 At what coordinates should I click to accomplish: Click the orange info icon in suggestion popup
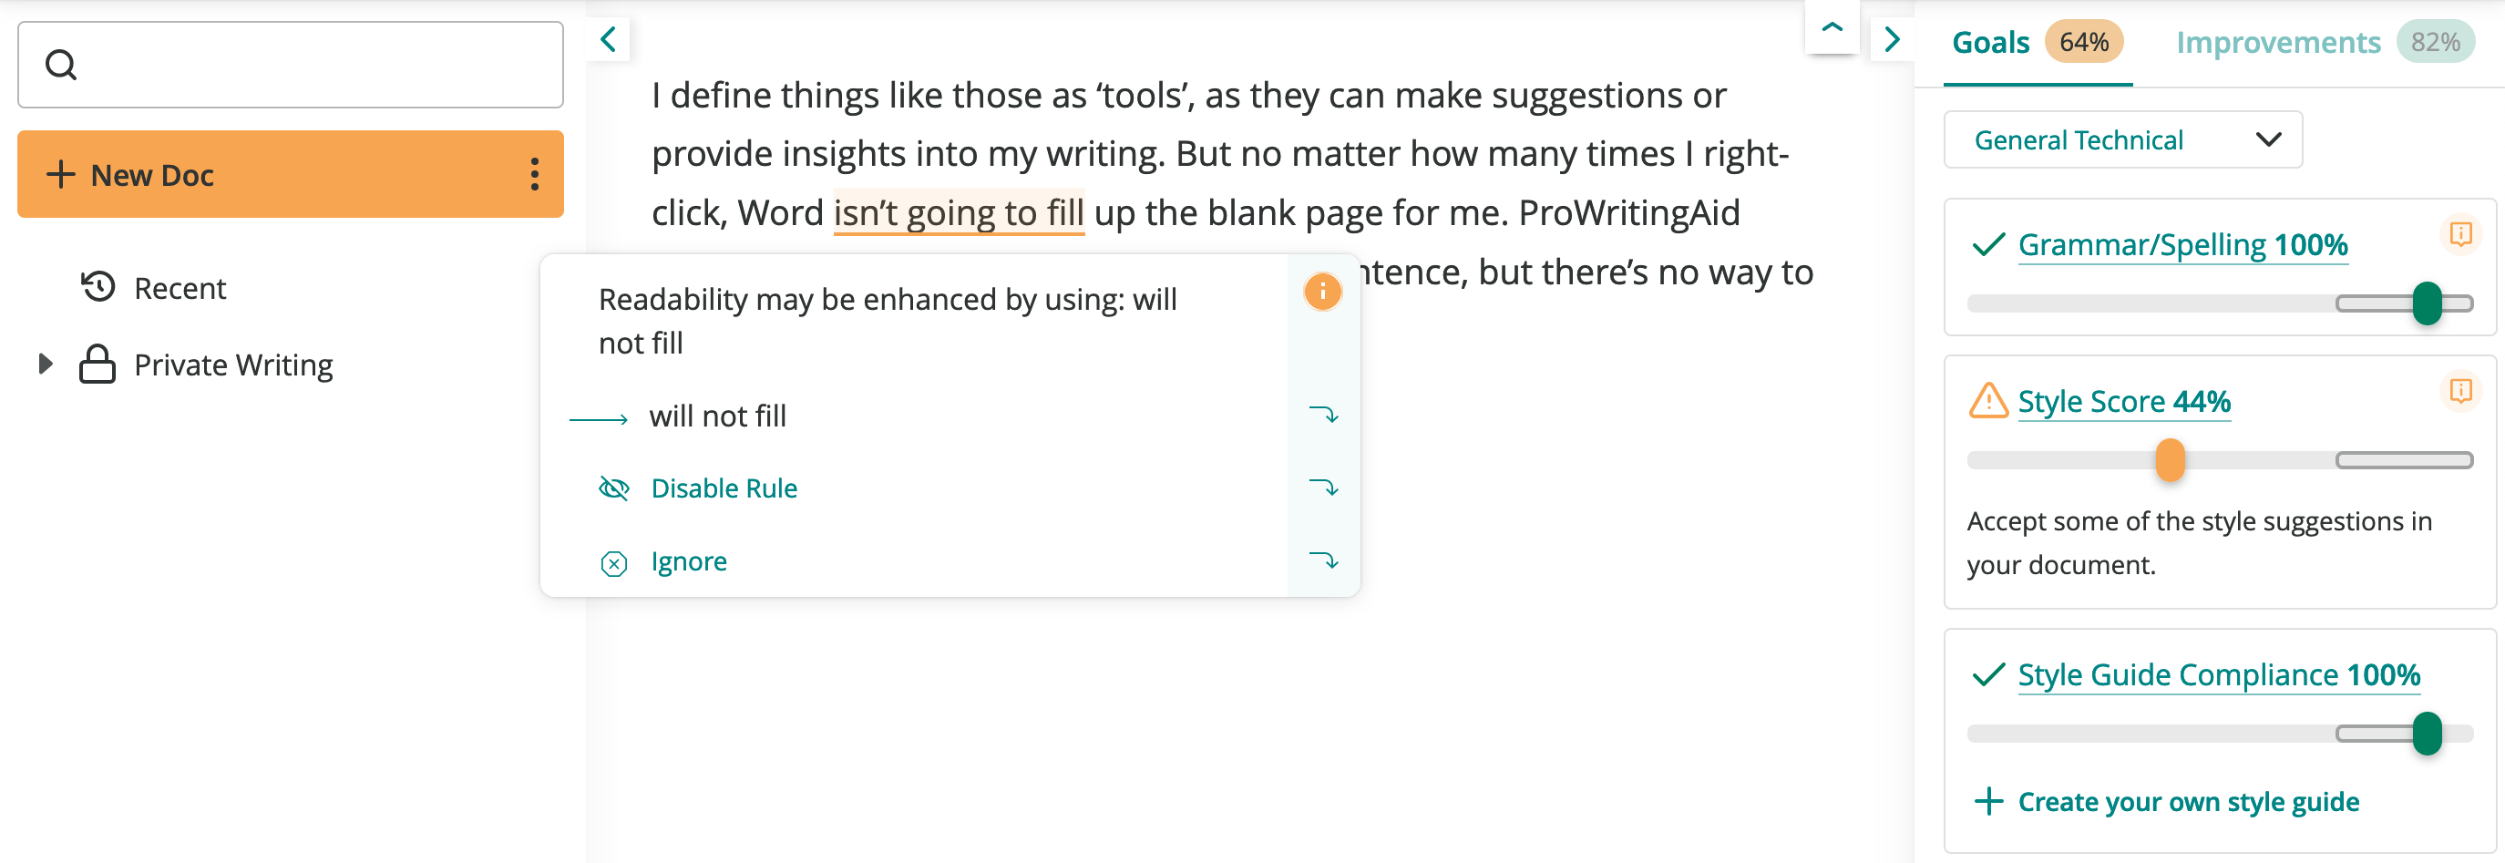pos(1321,292)
